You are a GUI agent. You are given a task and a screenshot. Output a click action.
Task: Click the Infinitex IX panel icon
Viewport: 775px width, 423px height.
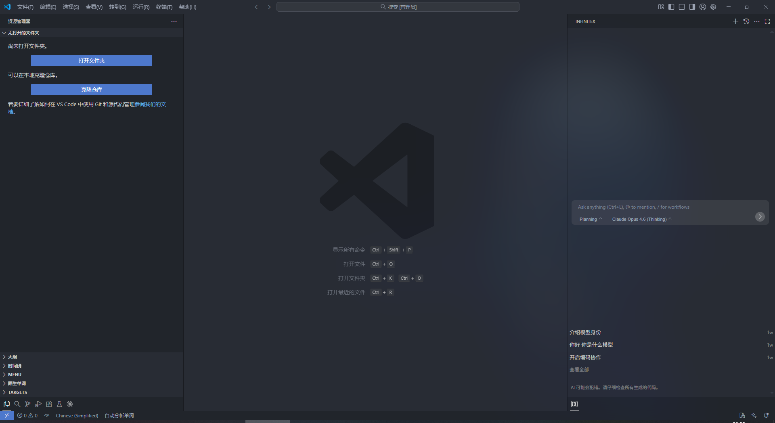point(574,404)
